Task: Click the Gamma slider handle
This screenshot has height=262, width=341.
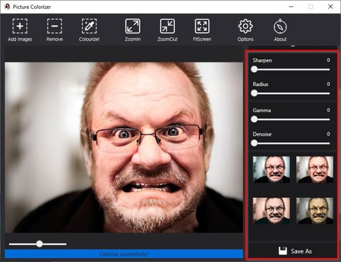Action: tap(254, 119)
